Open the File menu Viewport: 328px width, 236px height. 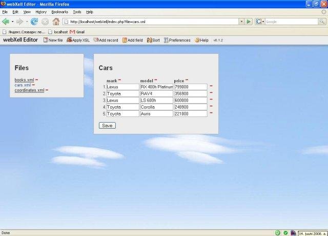pos(5,12)
